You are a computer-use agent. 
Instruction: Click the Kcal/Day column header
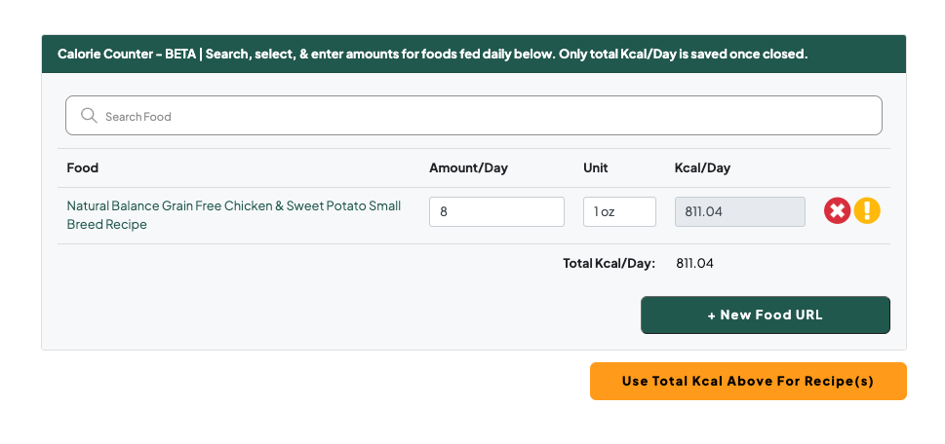point(702,167)
